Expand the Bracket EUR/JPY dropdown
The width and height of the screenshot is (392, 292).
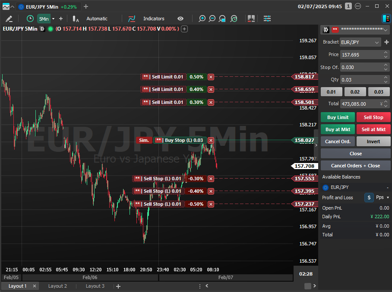pyautogui.click(x=377, y=42)
